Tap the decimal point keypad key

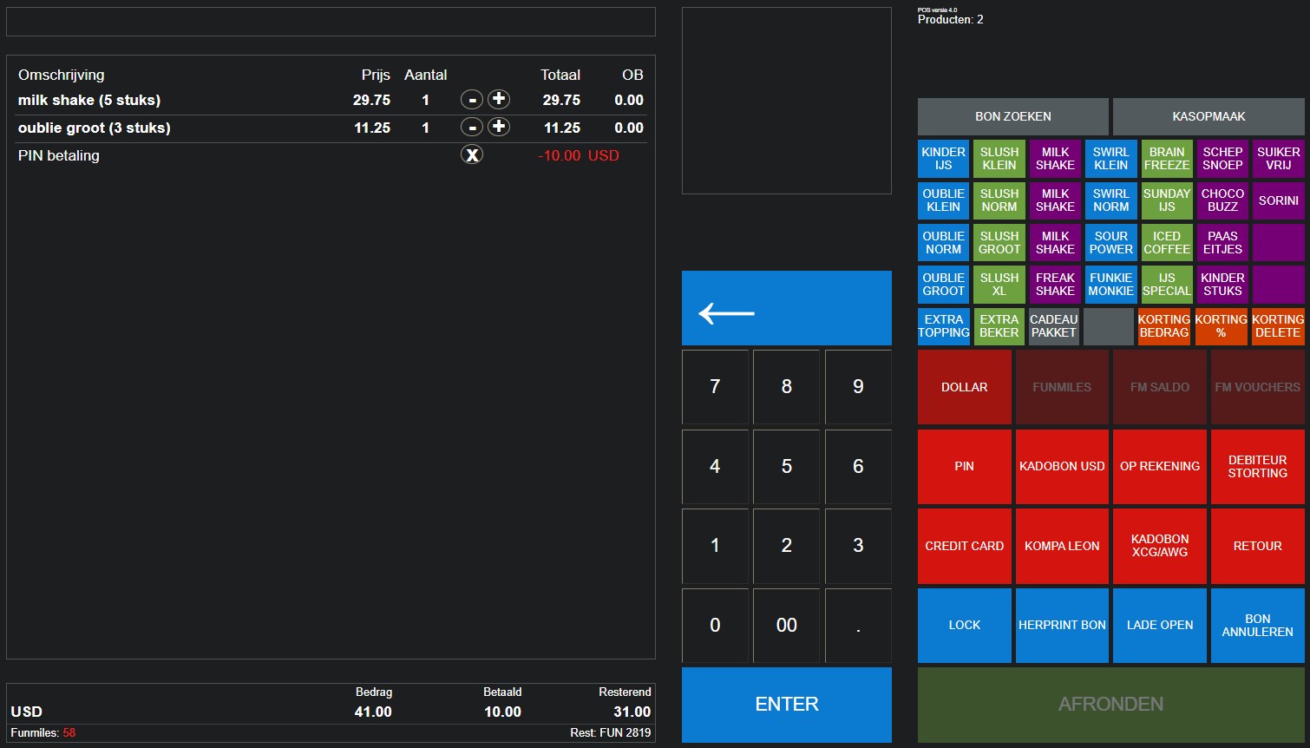858,626
